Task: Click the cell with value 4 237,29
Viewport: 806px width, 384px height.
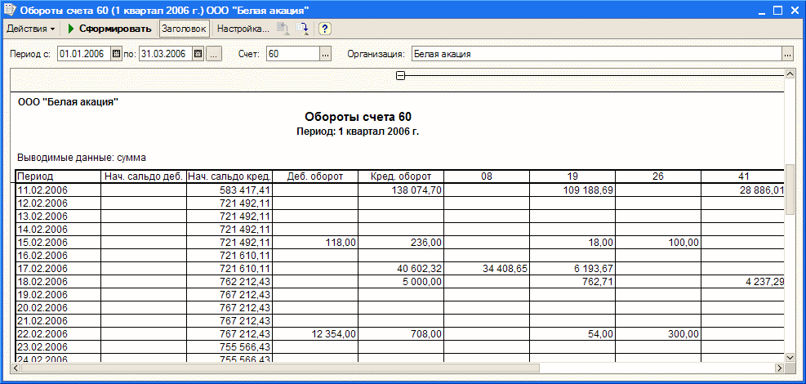Action: 743,282
